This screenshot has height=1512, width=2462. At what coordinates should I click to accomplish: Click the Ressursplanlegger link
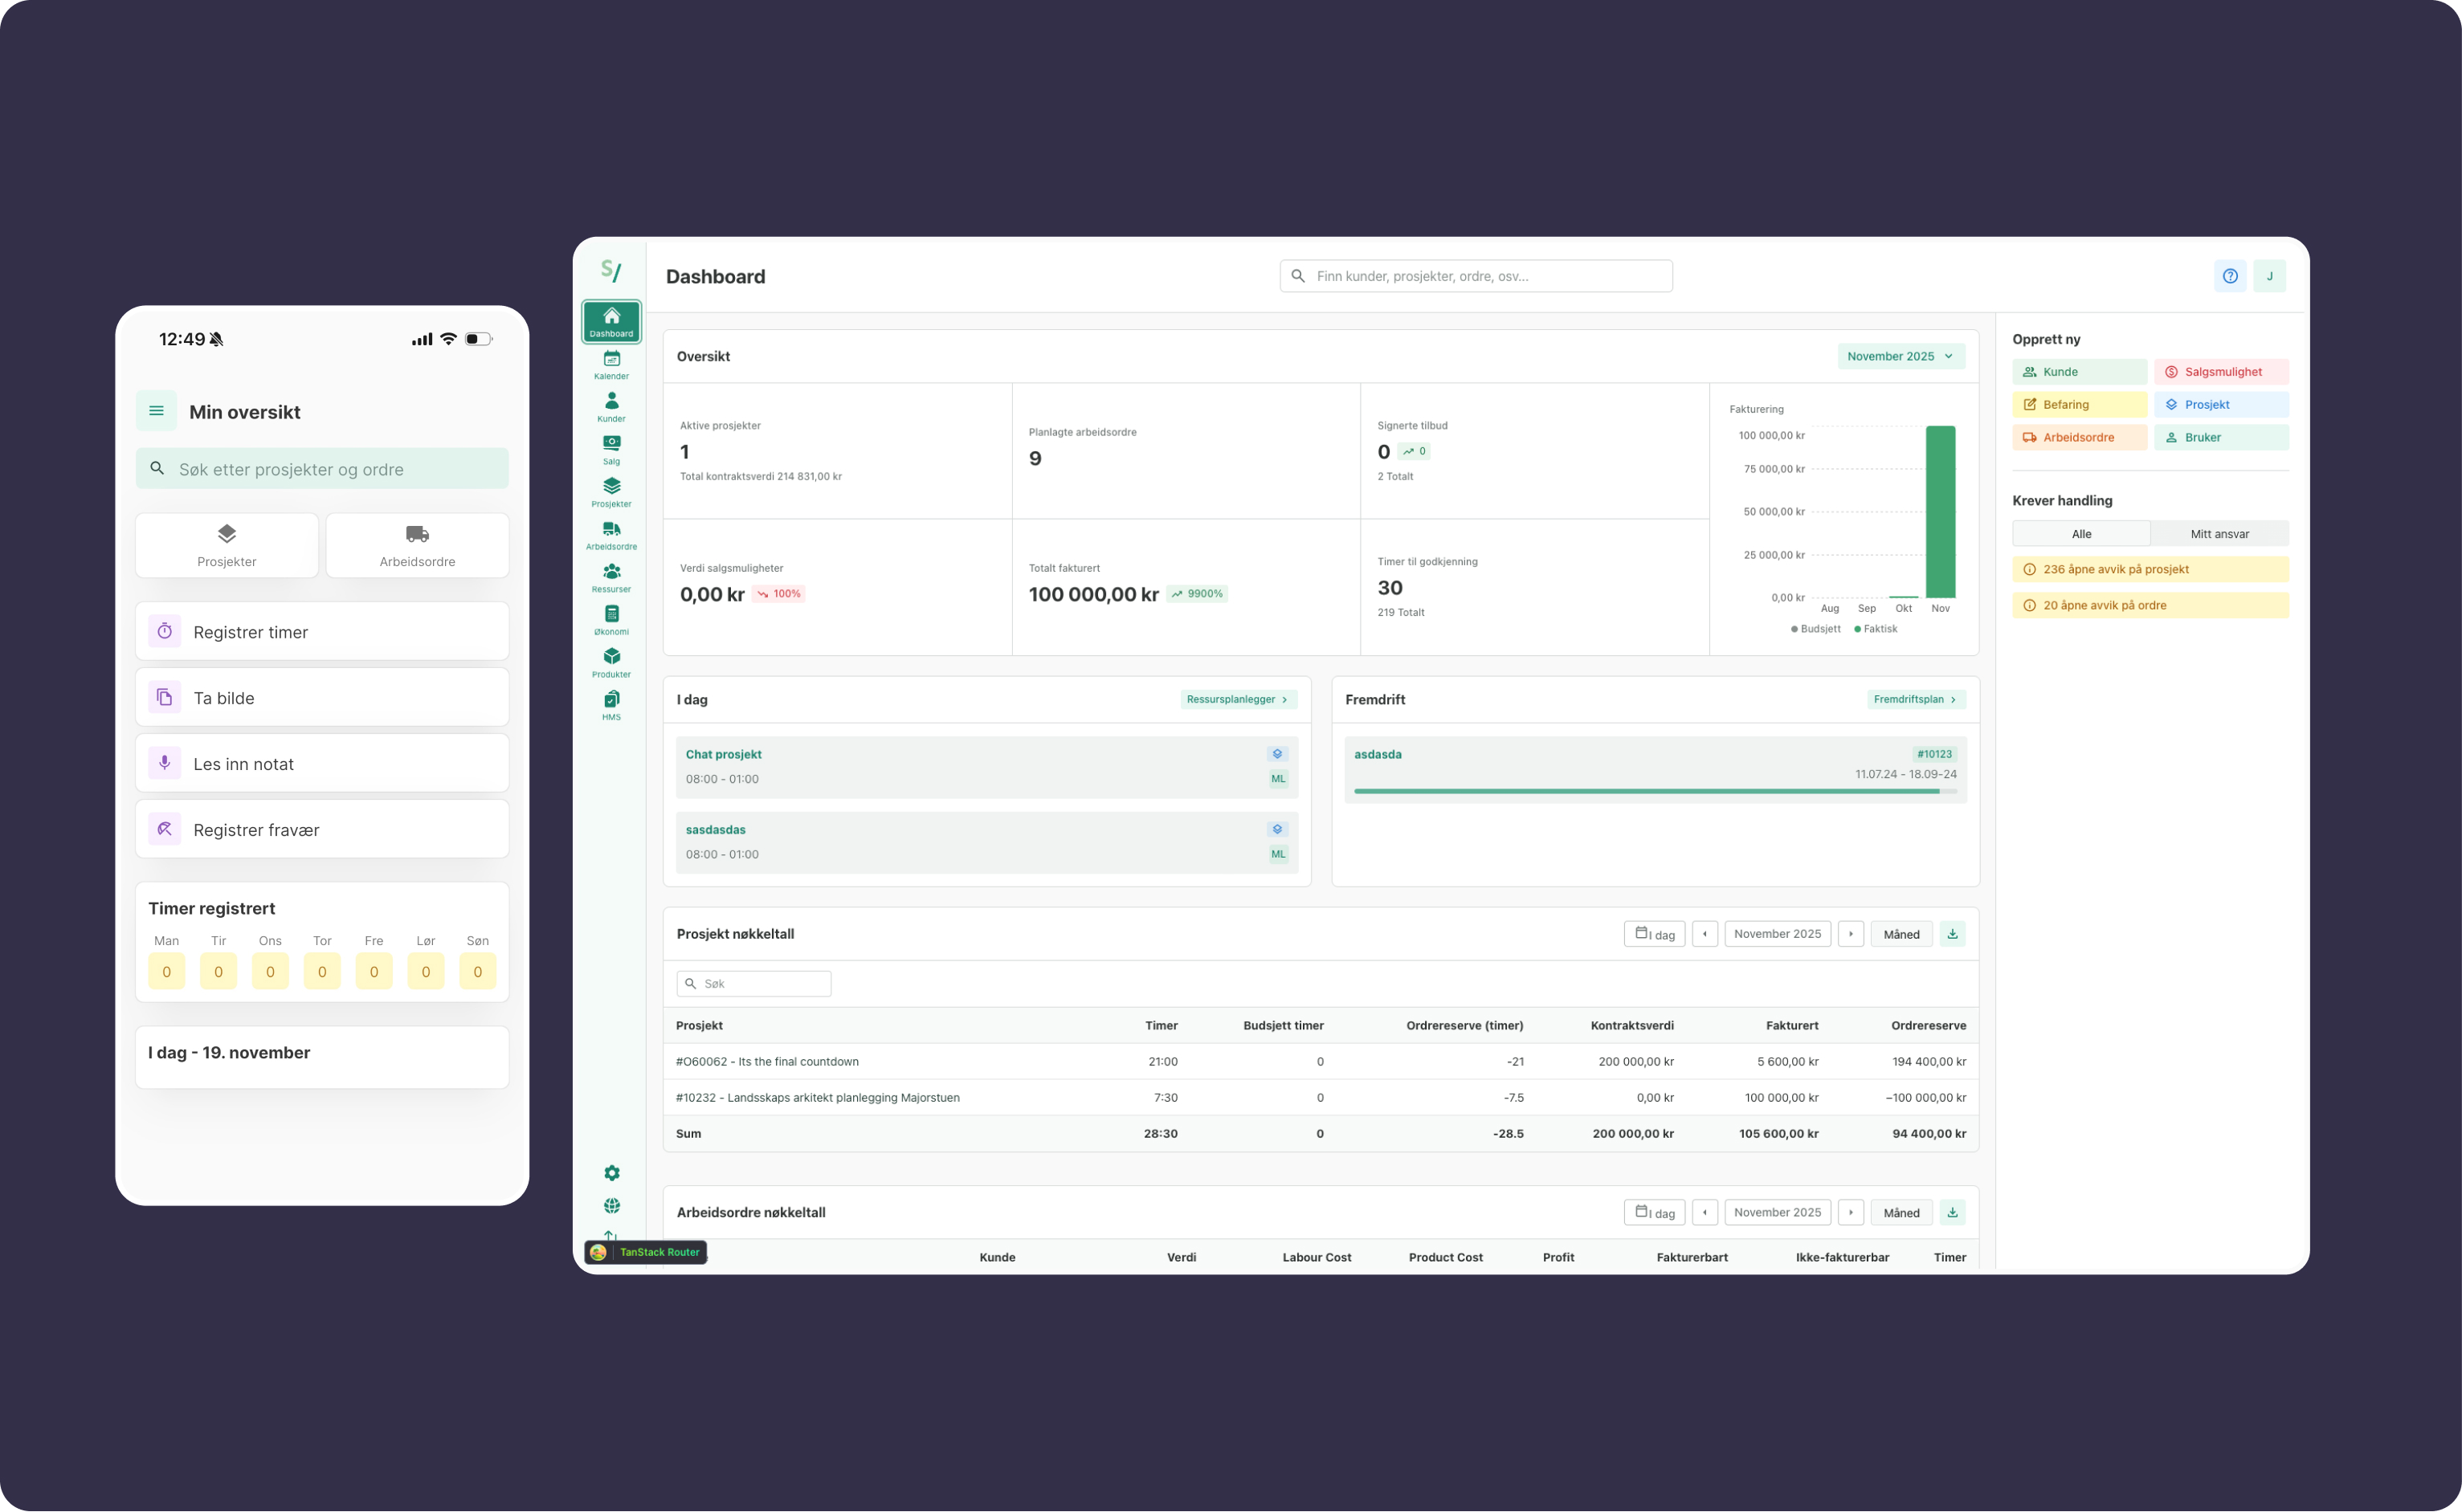tap(1238, 699)
